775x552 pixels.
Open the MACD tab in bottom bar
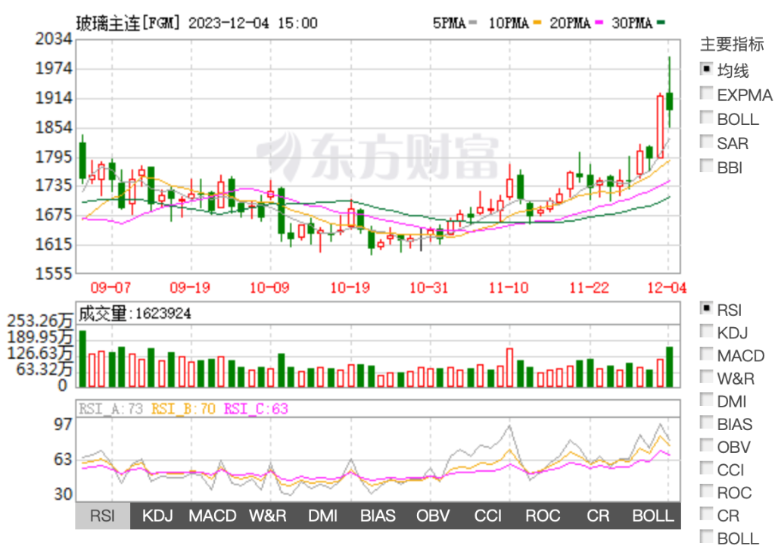(x=213, y=516)
